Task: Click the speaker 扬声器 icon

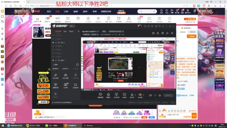Action: [140, 95]
